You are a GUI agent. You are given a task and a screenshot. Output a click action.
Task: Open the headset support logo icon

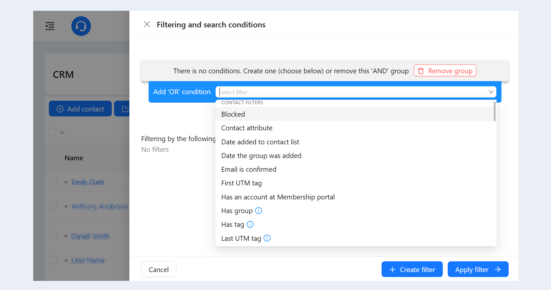pyautogui.click(x=81, y=26)
